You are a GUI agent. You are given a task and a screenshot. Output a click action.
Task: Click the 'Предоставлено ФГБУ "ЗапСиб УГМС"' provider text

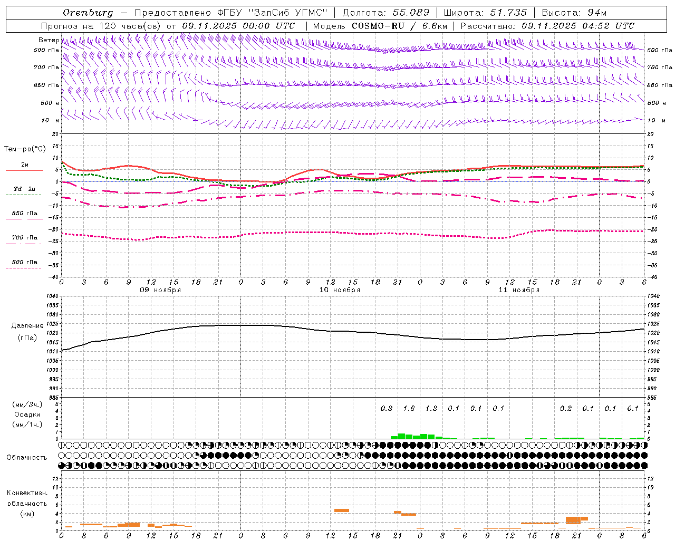click(231, 13)
